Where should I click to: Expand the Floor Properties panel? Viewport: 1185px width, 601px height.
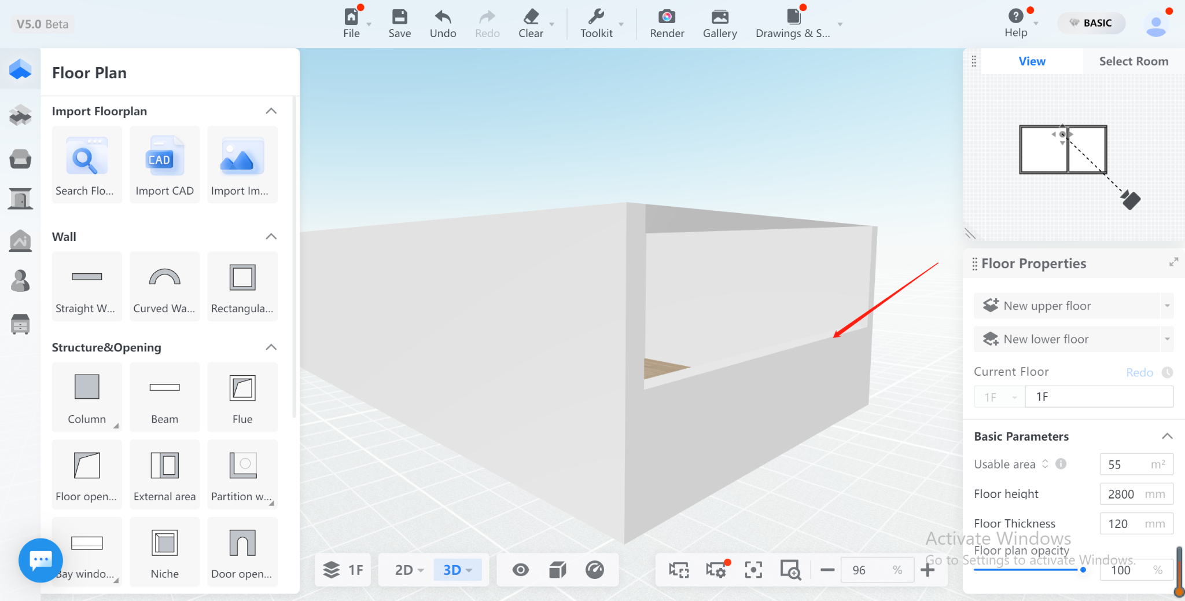1173,262
